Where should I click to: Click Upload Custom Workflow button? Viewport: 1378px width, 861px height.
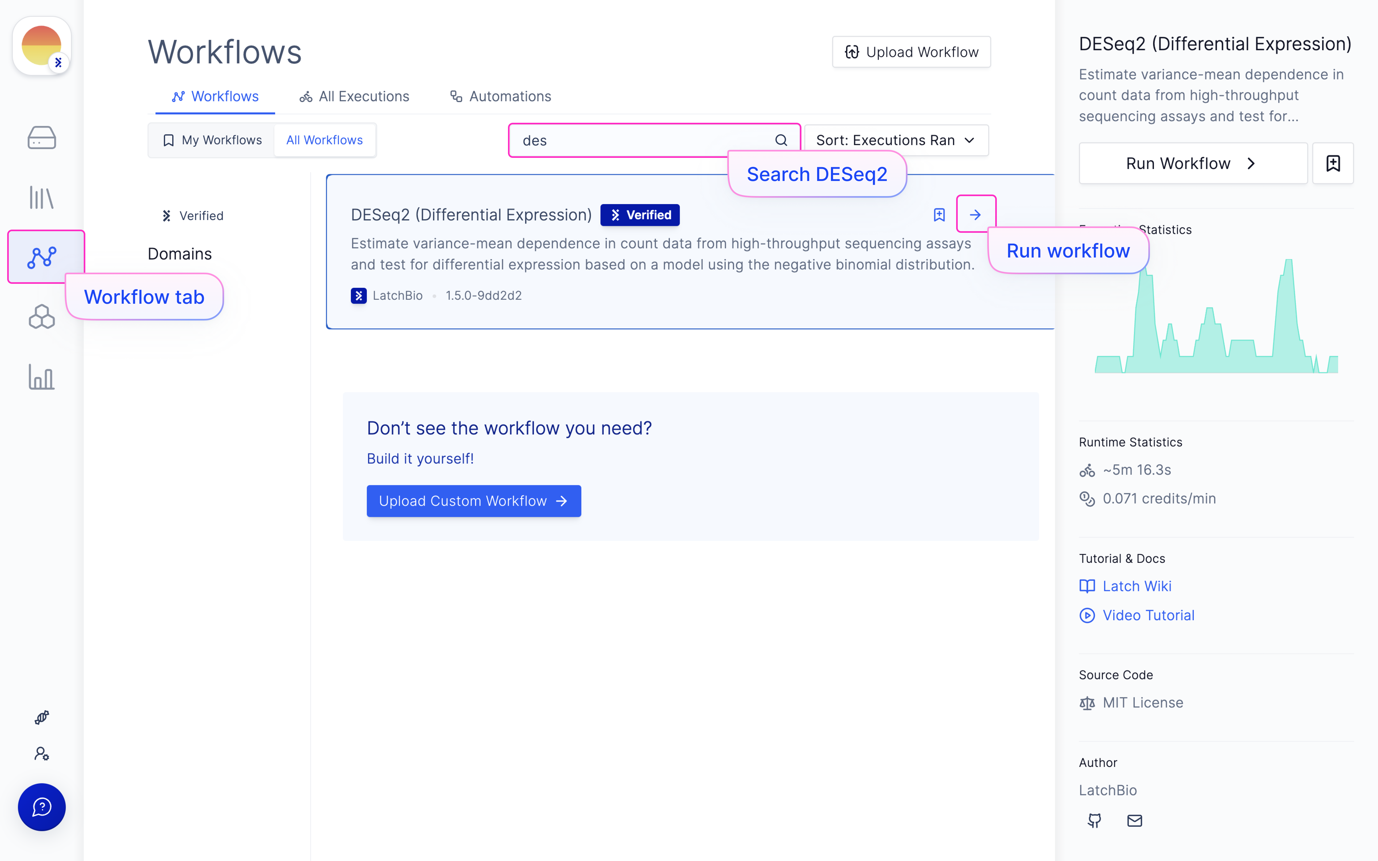point(474,501)
